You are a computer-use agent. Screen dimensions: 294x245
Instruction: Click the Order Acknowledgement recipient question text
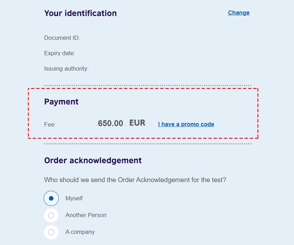coord(138,180)
